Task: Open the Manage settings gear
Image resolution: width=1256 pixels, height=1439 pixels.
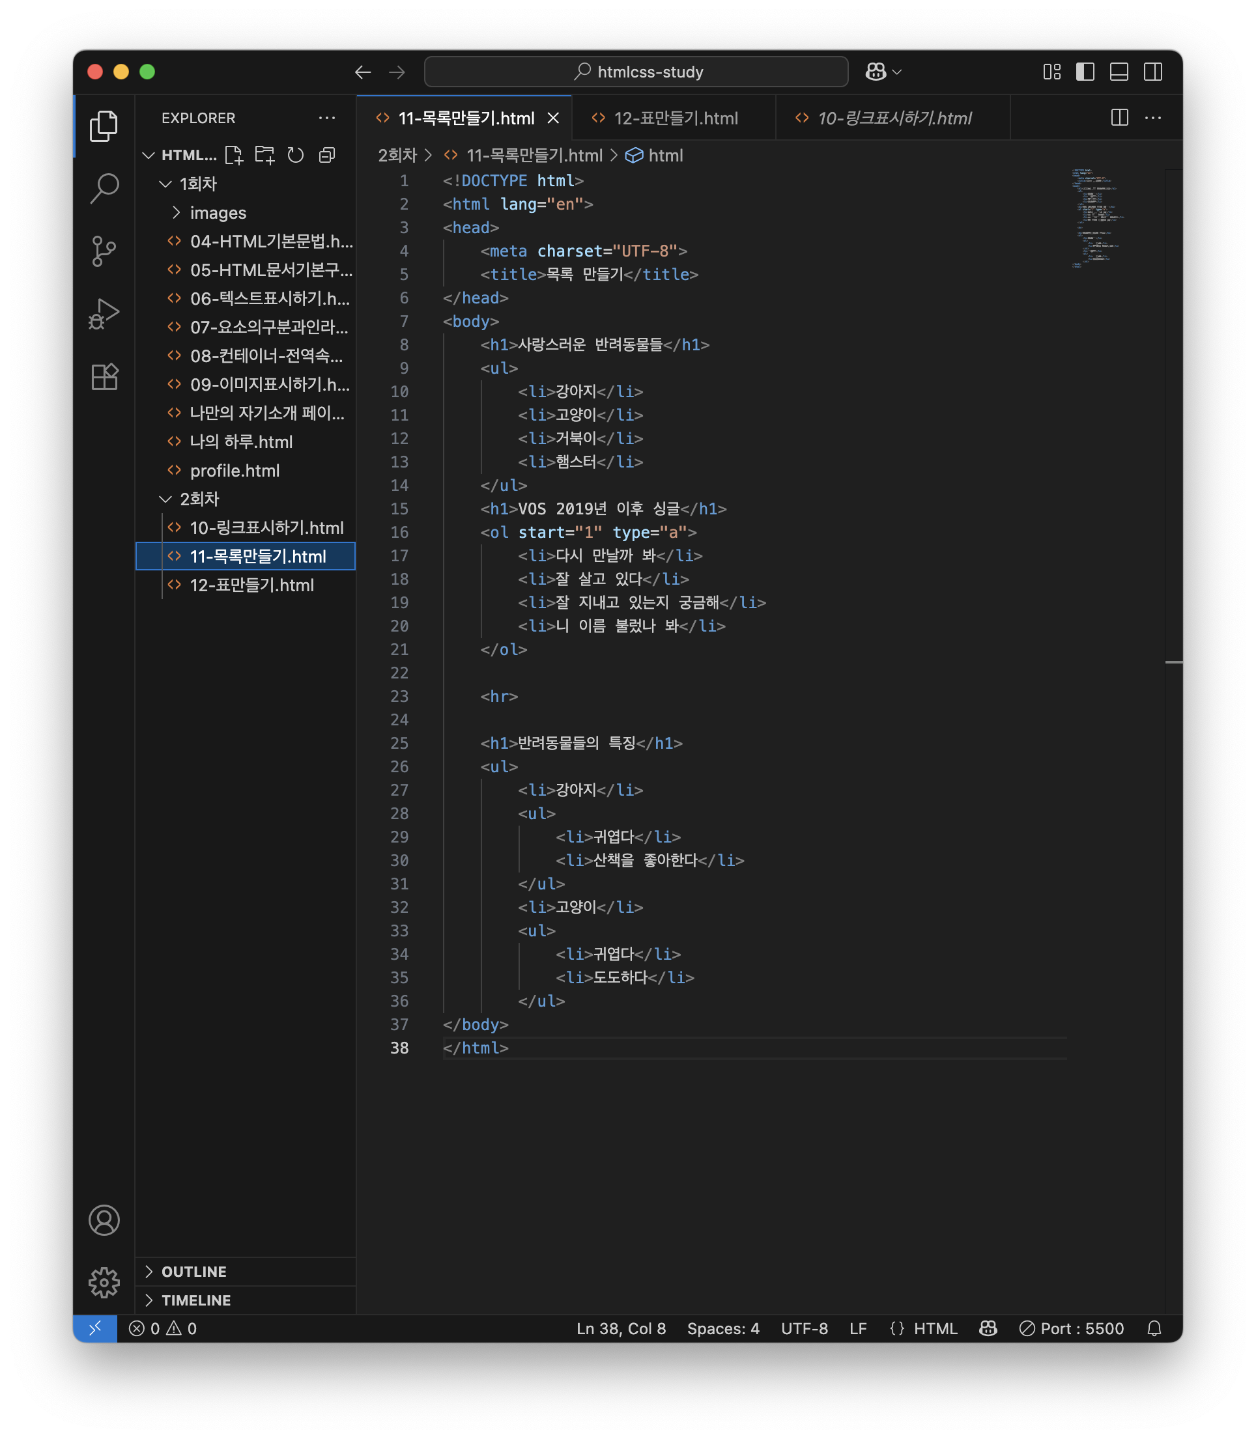Action: coord(104,1282)
